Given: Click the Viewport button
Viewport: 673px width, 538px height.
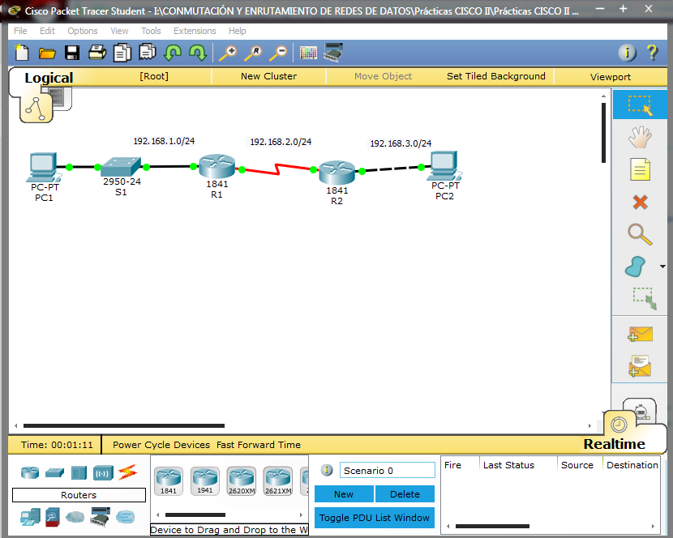Looking at the screenshot, I should 611,77.
